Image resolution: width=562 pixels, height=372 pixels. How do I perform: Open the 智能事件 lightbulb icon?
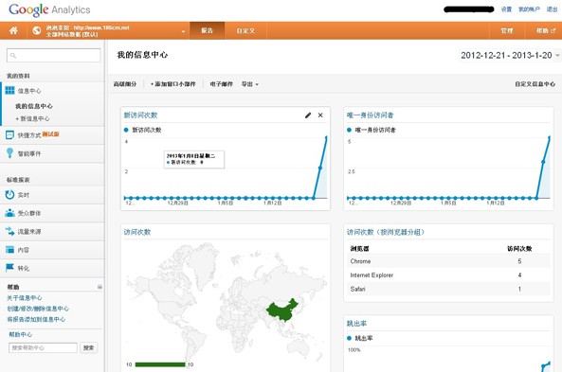pos(9,153)
